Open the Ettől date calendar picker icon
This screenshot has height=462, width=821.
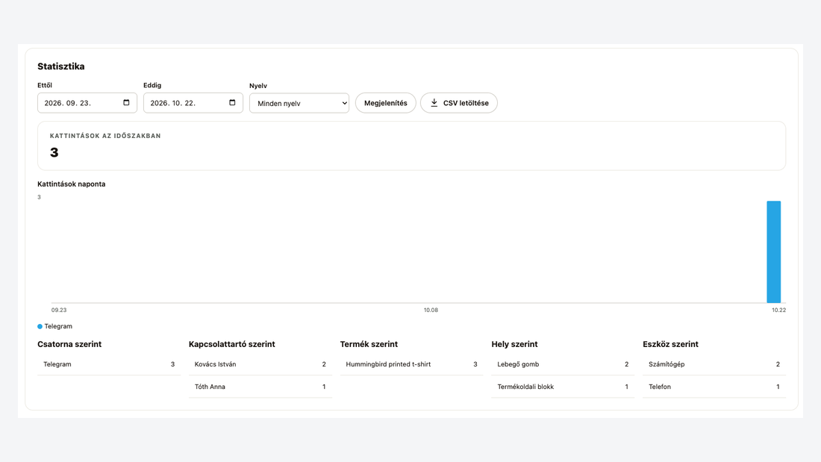[x=126, y=103]
